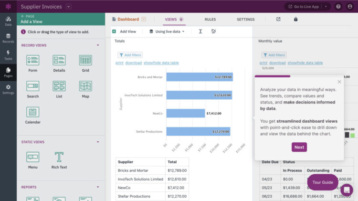358x201 pixels.
Task: Click the help question mark icon
Action: pos(338,6)
